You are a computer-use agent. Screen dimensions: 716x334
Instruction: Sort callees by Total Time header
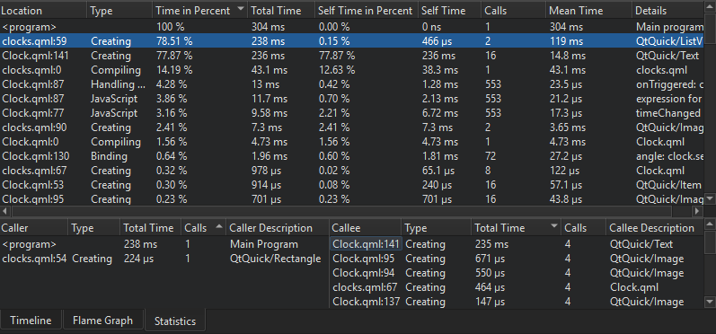click(x=516, y=228)
